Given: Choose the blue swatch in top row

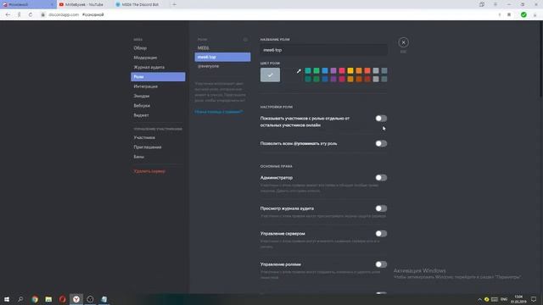Looking at the screenshot, I should pos(325,71).
